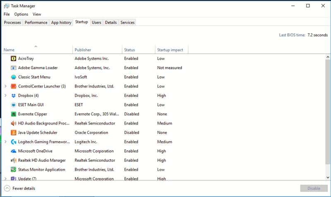The height and width of the screenshot is (197, 331).
Task: Click the HD Audio Background Process speaker icon
Action: pos(13,123)
